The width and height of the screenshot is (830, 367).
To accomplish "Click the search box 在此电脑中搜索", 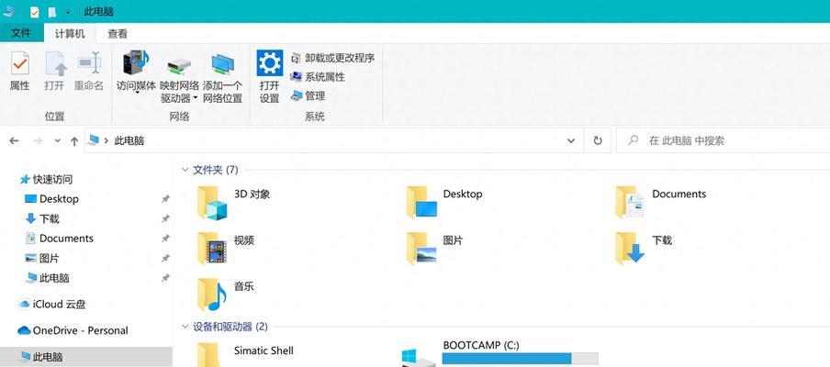I will coord(723,140).
